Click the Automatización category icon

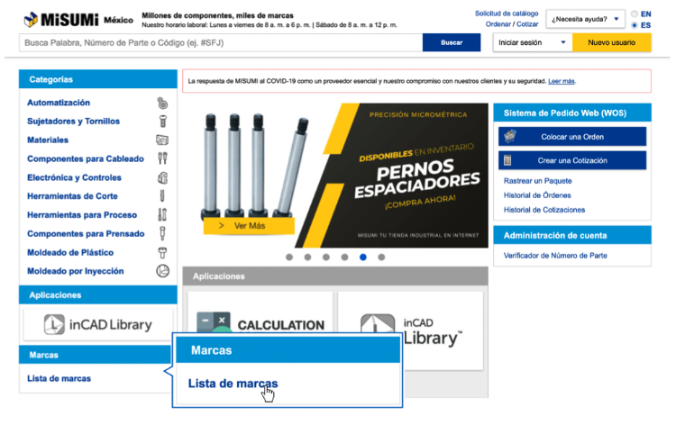pyautogui.click(x=162, y=103)
